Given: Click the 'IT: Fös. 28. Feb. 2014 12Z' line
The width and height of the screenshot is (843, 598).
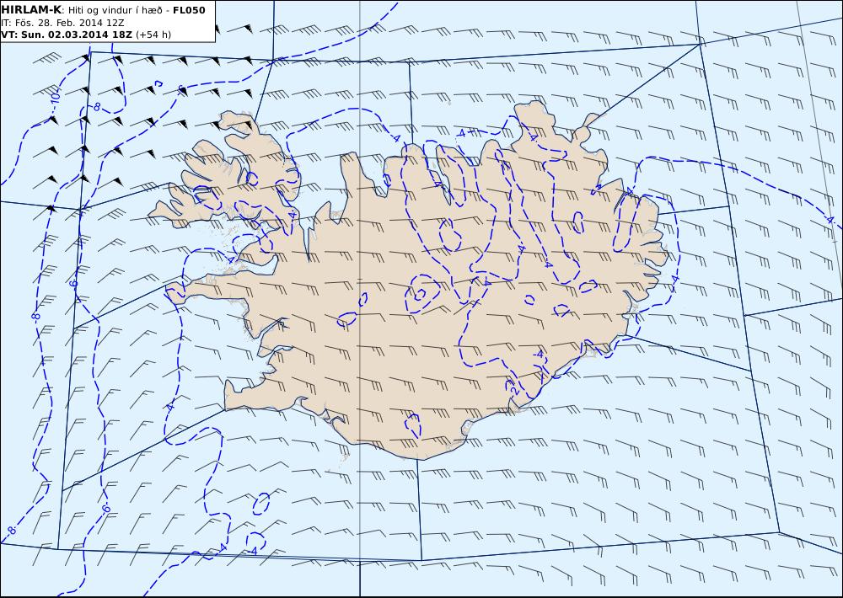Looking at the screenshot, I should (62, 23).
